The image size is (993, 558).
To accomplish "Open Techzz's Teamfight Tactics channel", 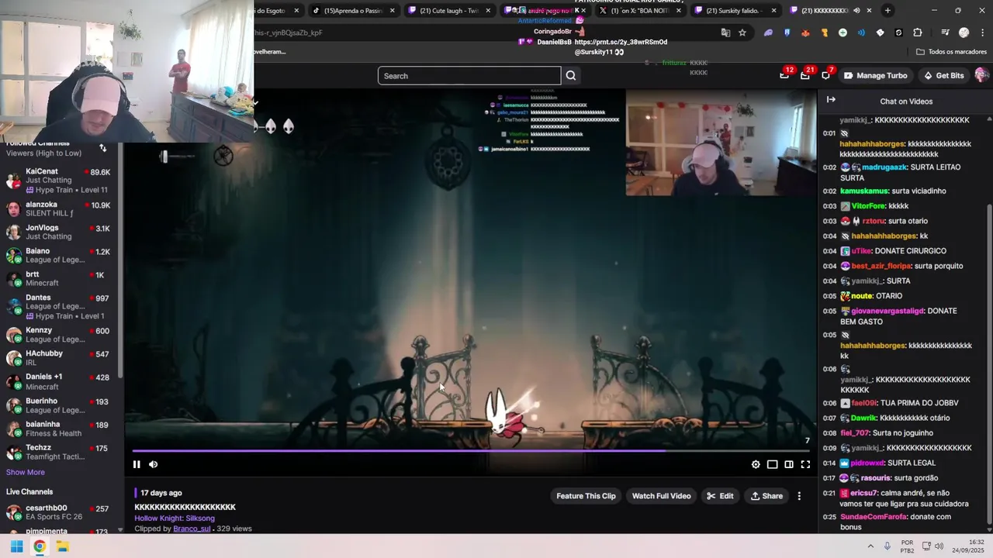I will pos(59,452).
